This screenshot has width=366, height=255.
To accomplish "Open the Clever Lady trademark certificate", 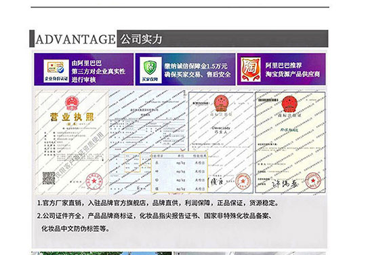I will click(x=221, y=142).
